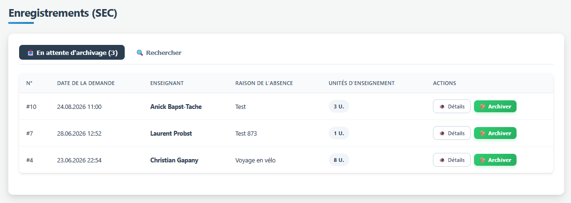Click the magnifying glass icon beside Rechercher
The height and width of the screenshot is (203, 571).
click(x=140, y=53)
